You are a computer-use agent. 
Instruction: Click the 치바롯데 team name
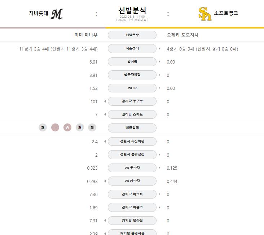click(x=39, y=13)
